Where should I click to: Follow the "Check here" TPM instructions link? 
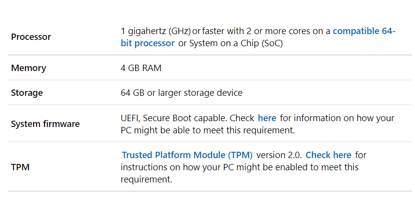click(x=329, y=155)
